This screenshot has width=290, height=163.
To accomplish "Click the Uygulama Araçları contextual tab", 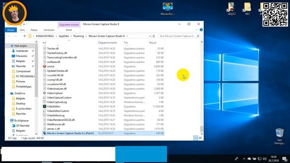I will [69, 24].
